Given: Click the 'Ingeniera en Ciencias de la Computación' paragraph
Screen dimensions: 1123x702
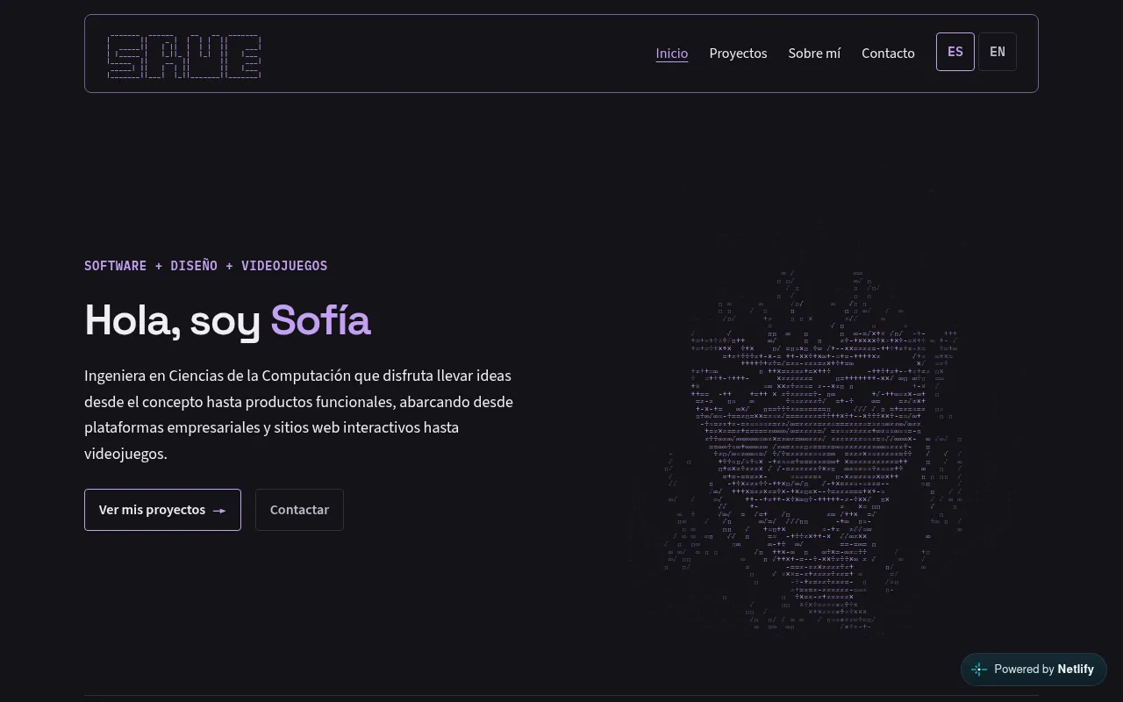Looking at the screenshot, I should pyautogui.click(x=299, y=415).
